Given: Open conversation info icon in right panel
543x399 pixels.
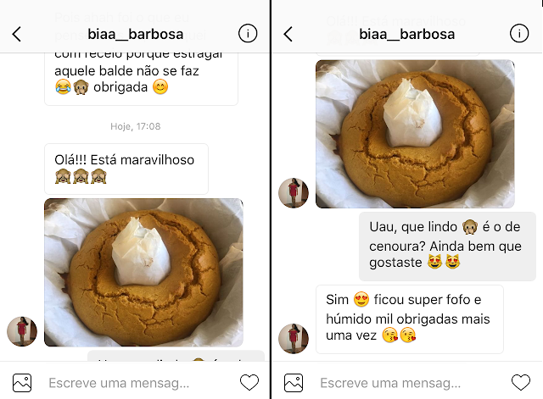Looking at the screenshot, I should pyautogui.click(x=519, y=34).
